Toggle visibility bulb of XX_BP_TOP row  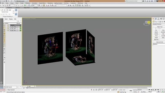(8, 30)
